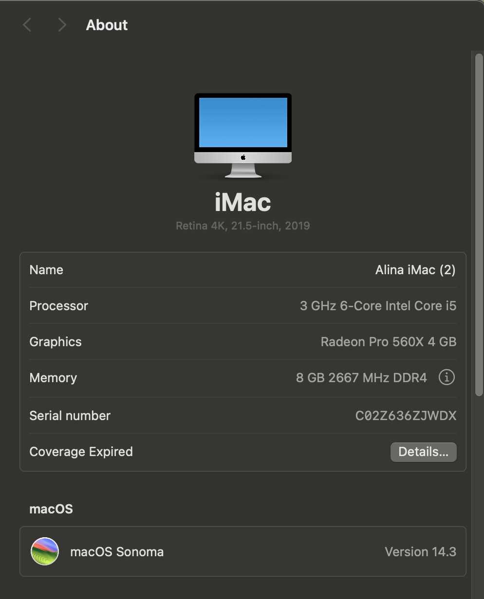Click the macOS Sonoma name text
Viewport: 484px width, 599px height.
click(117, 552)
